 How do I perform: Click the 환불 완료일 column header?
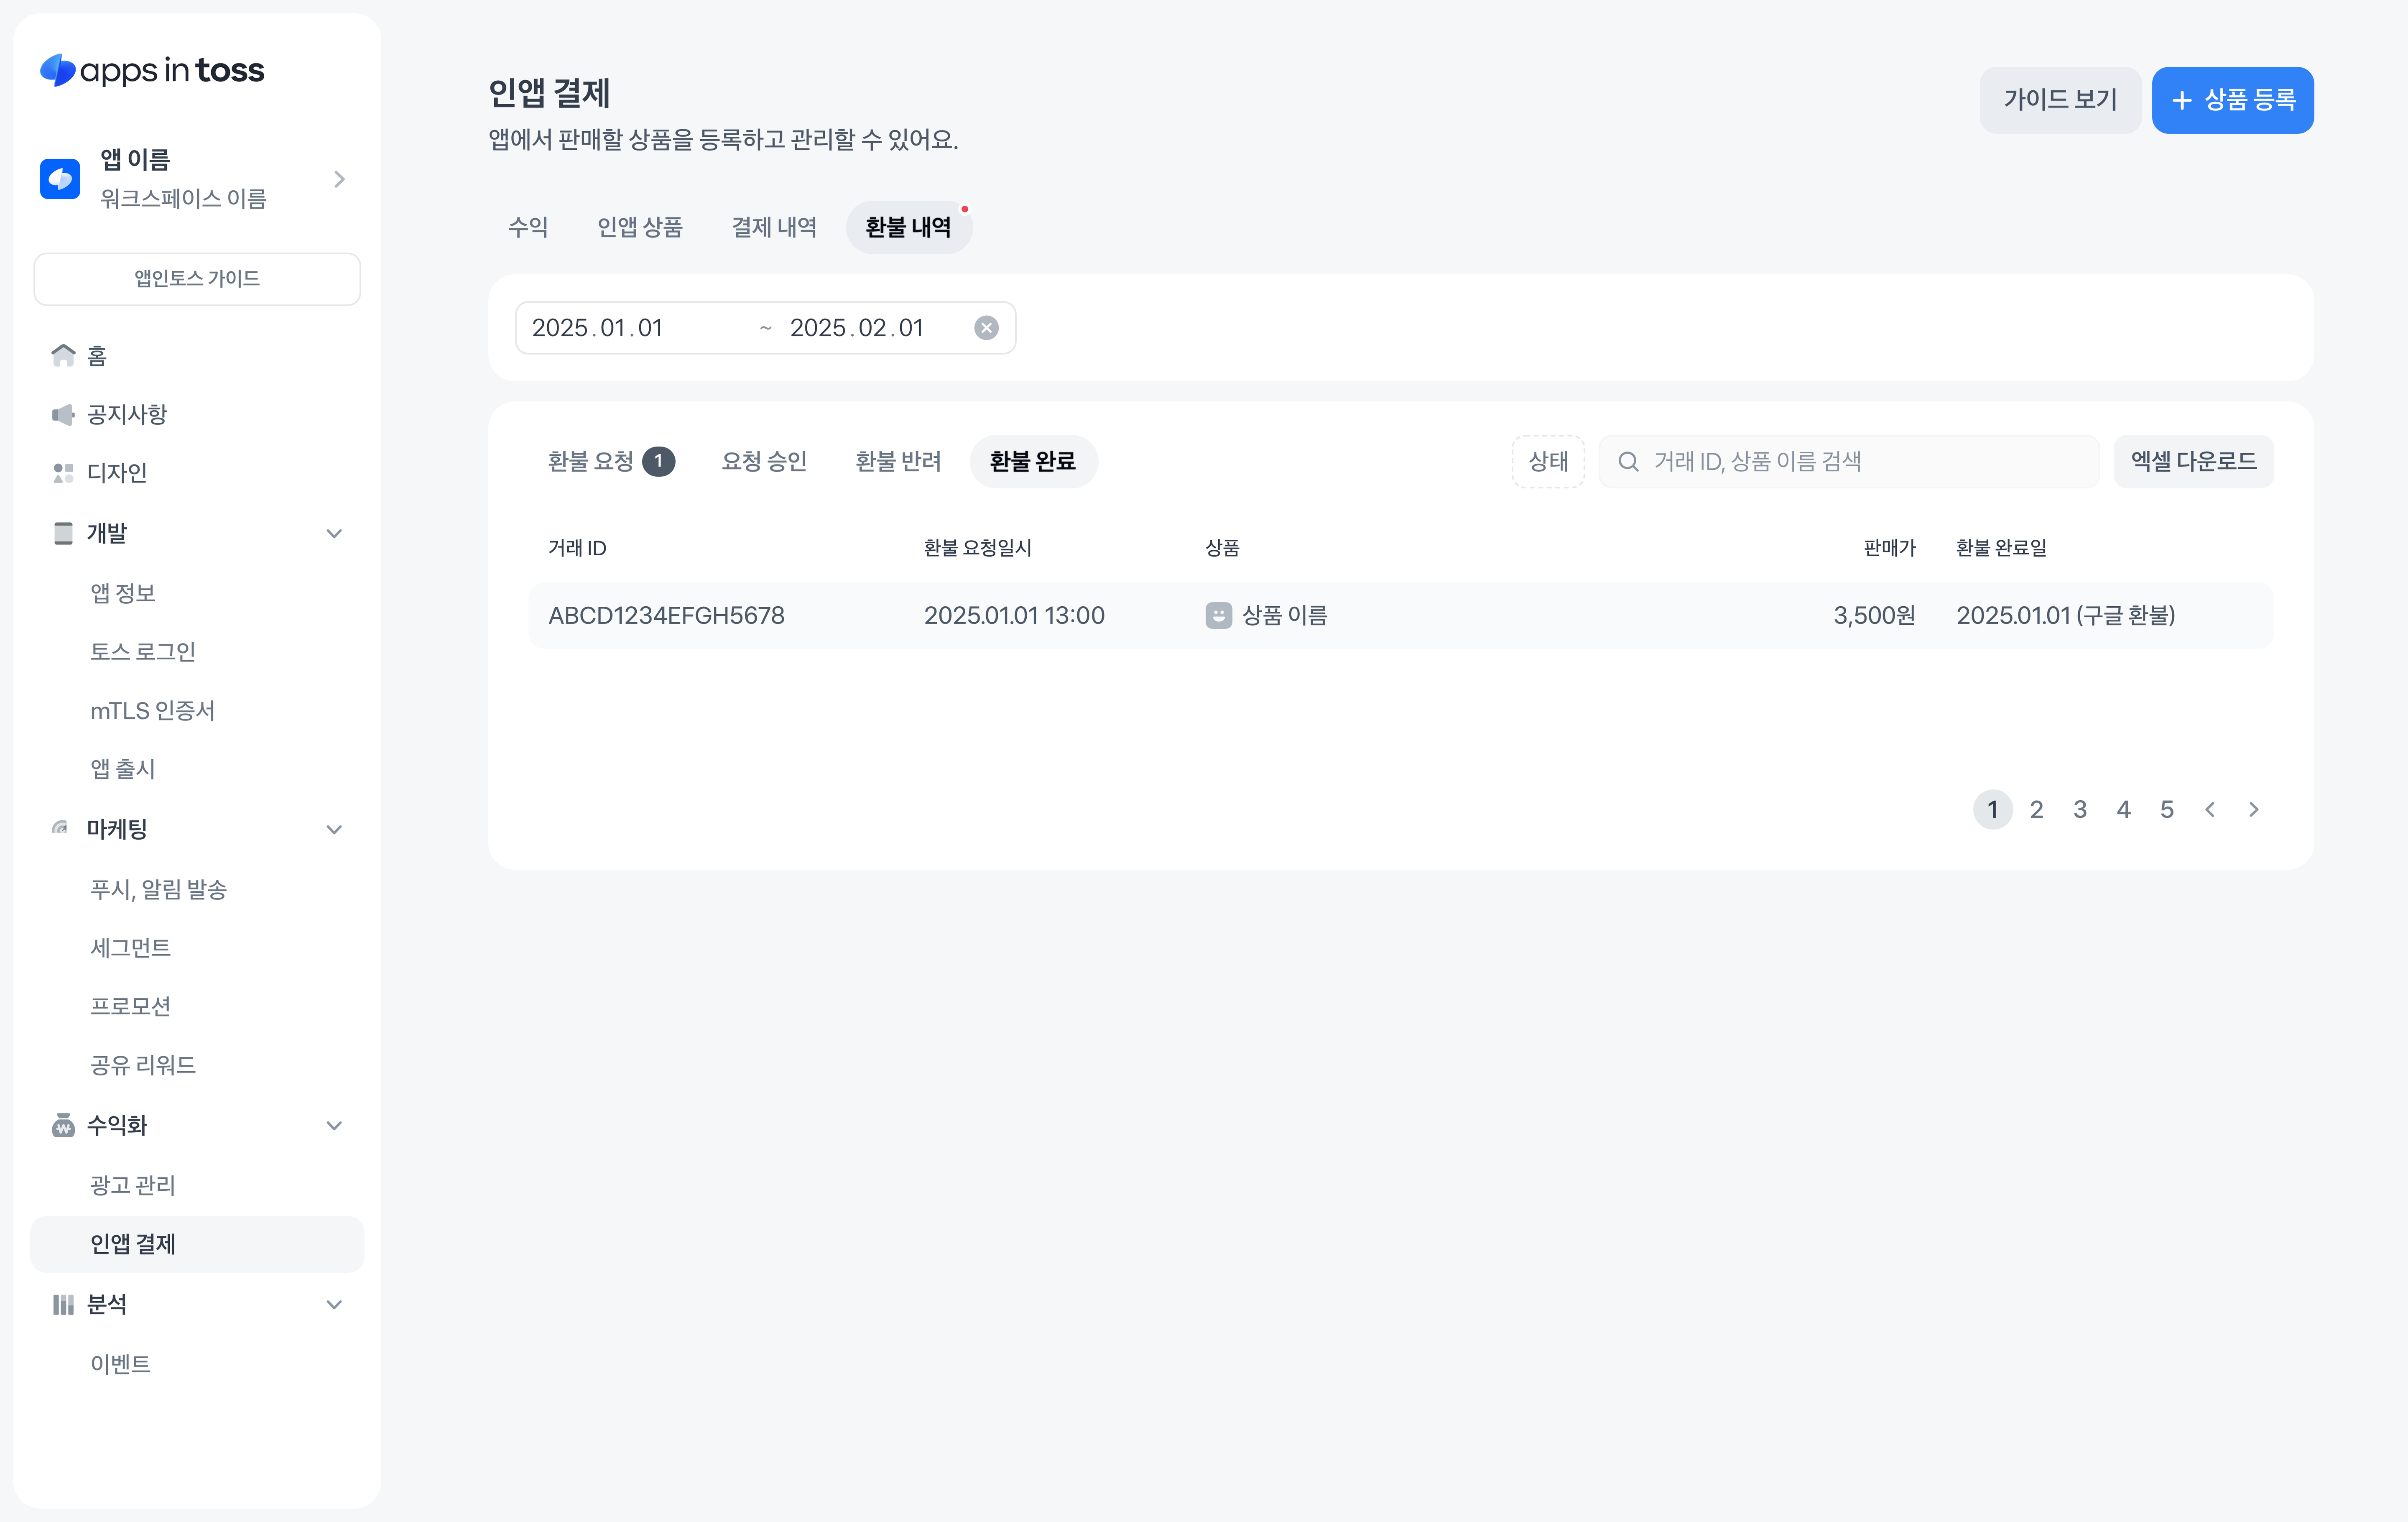[2001, 548]
